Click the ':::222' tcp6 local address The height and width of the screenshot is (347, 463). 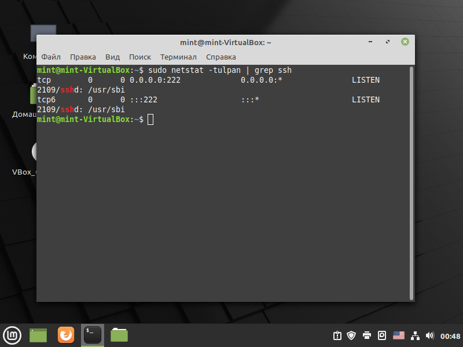(x=144, y=99)
